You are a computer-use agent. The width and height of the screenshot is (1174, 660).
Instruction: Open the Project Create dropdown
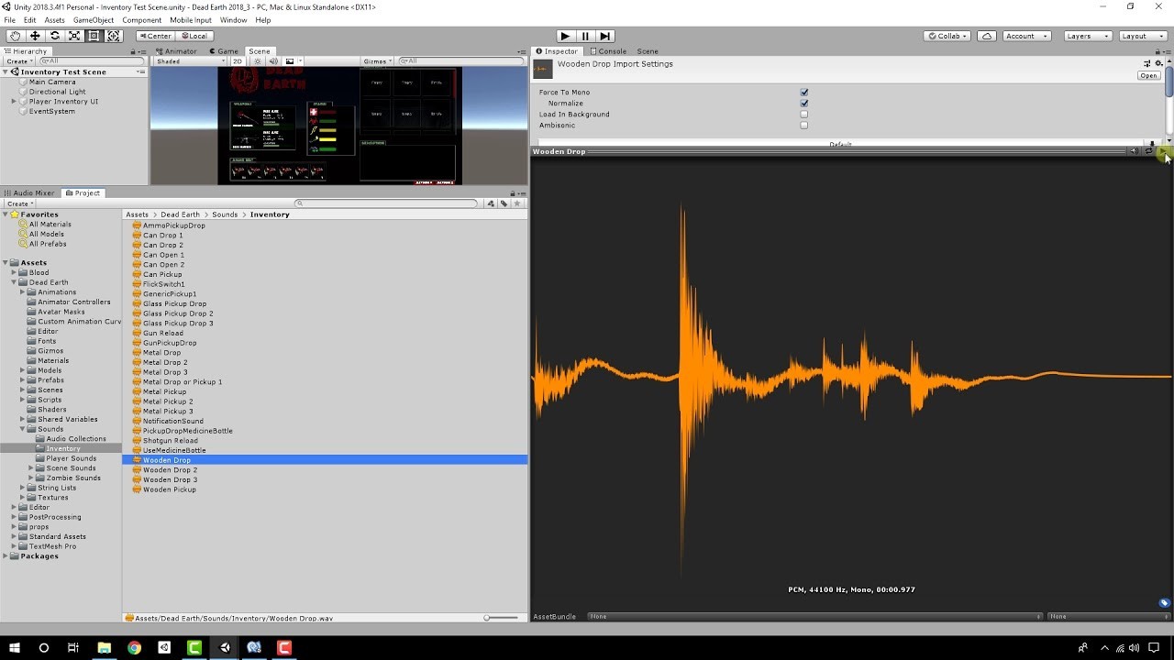19,203
